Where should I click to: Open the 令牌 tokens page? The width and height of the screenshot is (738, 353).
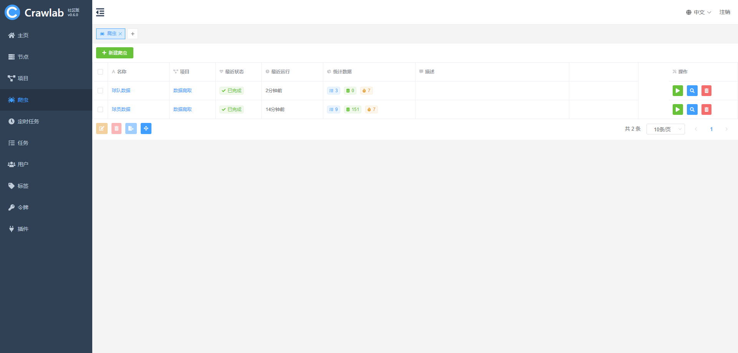coord(46,207)
